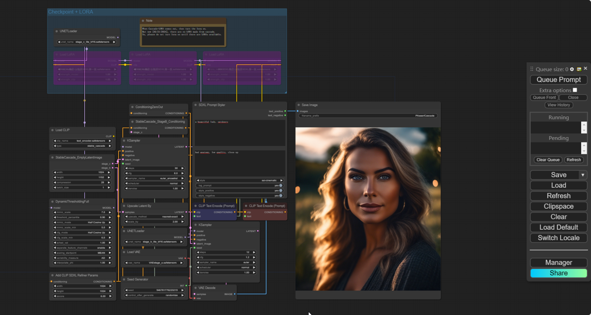Screen dimensions: 591x315
Task: Click the Load CLIP node collapse dot
Action: [x=53, y=130]
